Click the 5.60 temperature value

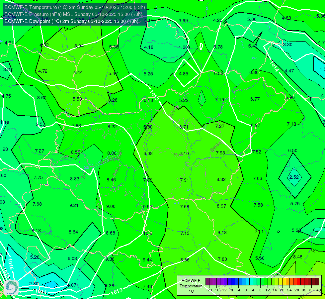(x=260, y=258)
